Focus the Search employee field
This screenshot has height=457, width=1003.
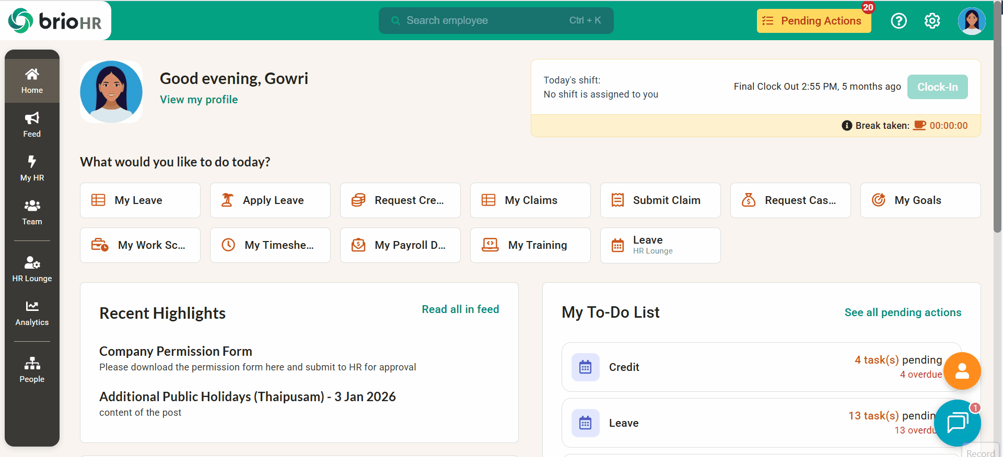click(x=496, y=21)
